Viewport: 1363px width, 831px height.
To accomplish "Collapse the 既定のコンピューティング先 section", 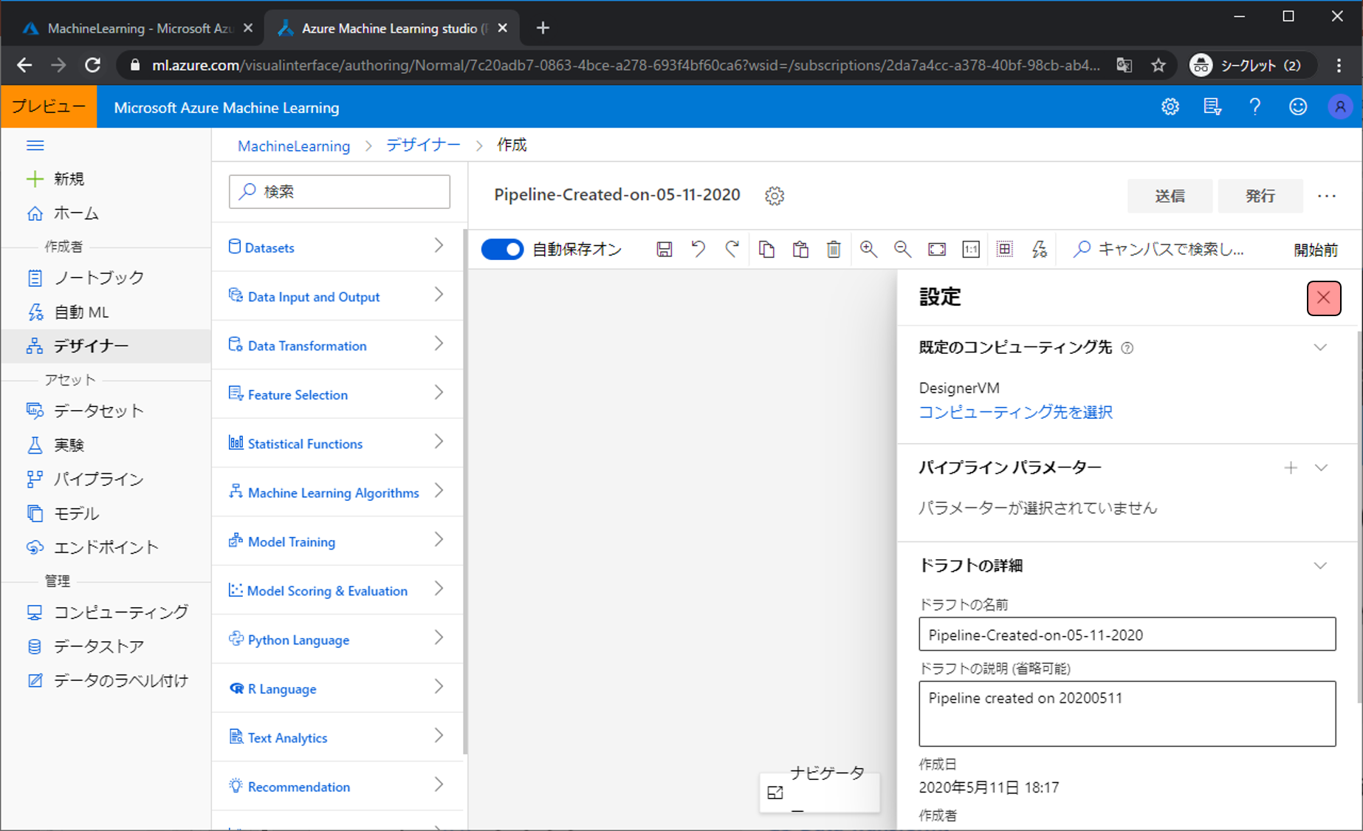I will pyautogui.click(x=1320, y=347).
